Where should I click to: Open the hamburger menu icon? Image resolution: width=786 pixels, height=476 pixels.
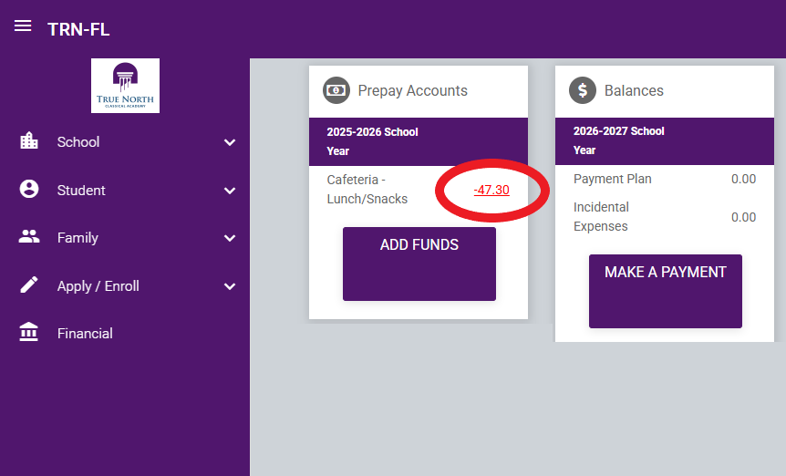(23, 26)
